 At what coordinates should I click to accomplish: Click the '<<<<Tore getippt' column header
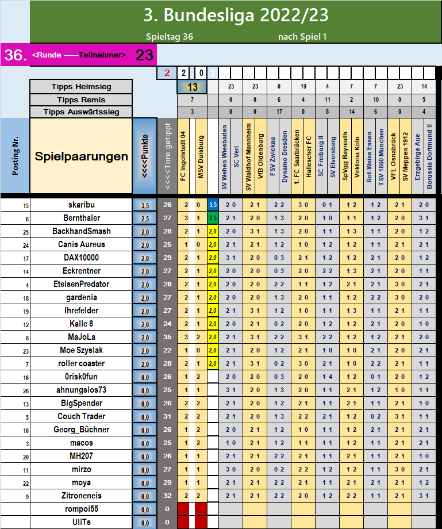point(168,156)
